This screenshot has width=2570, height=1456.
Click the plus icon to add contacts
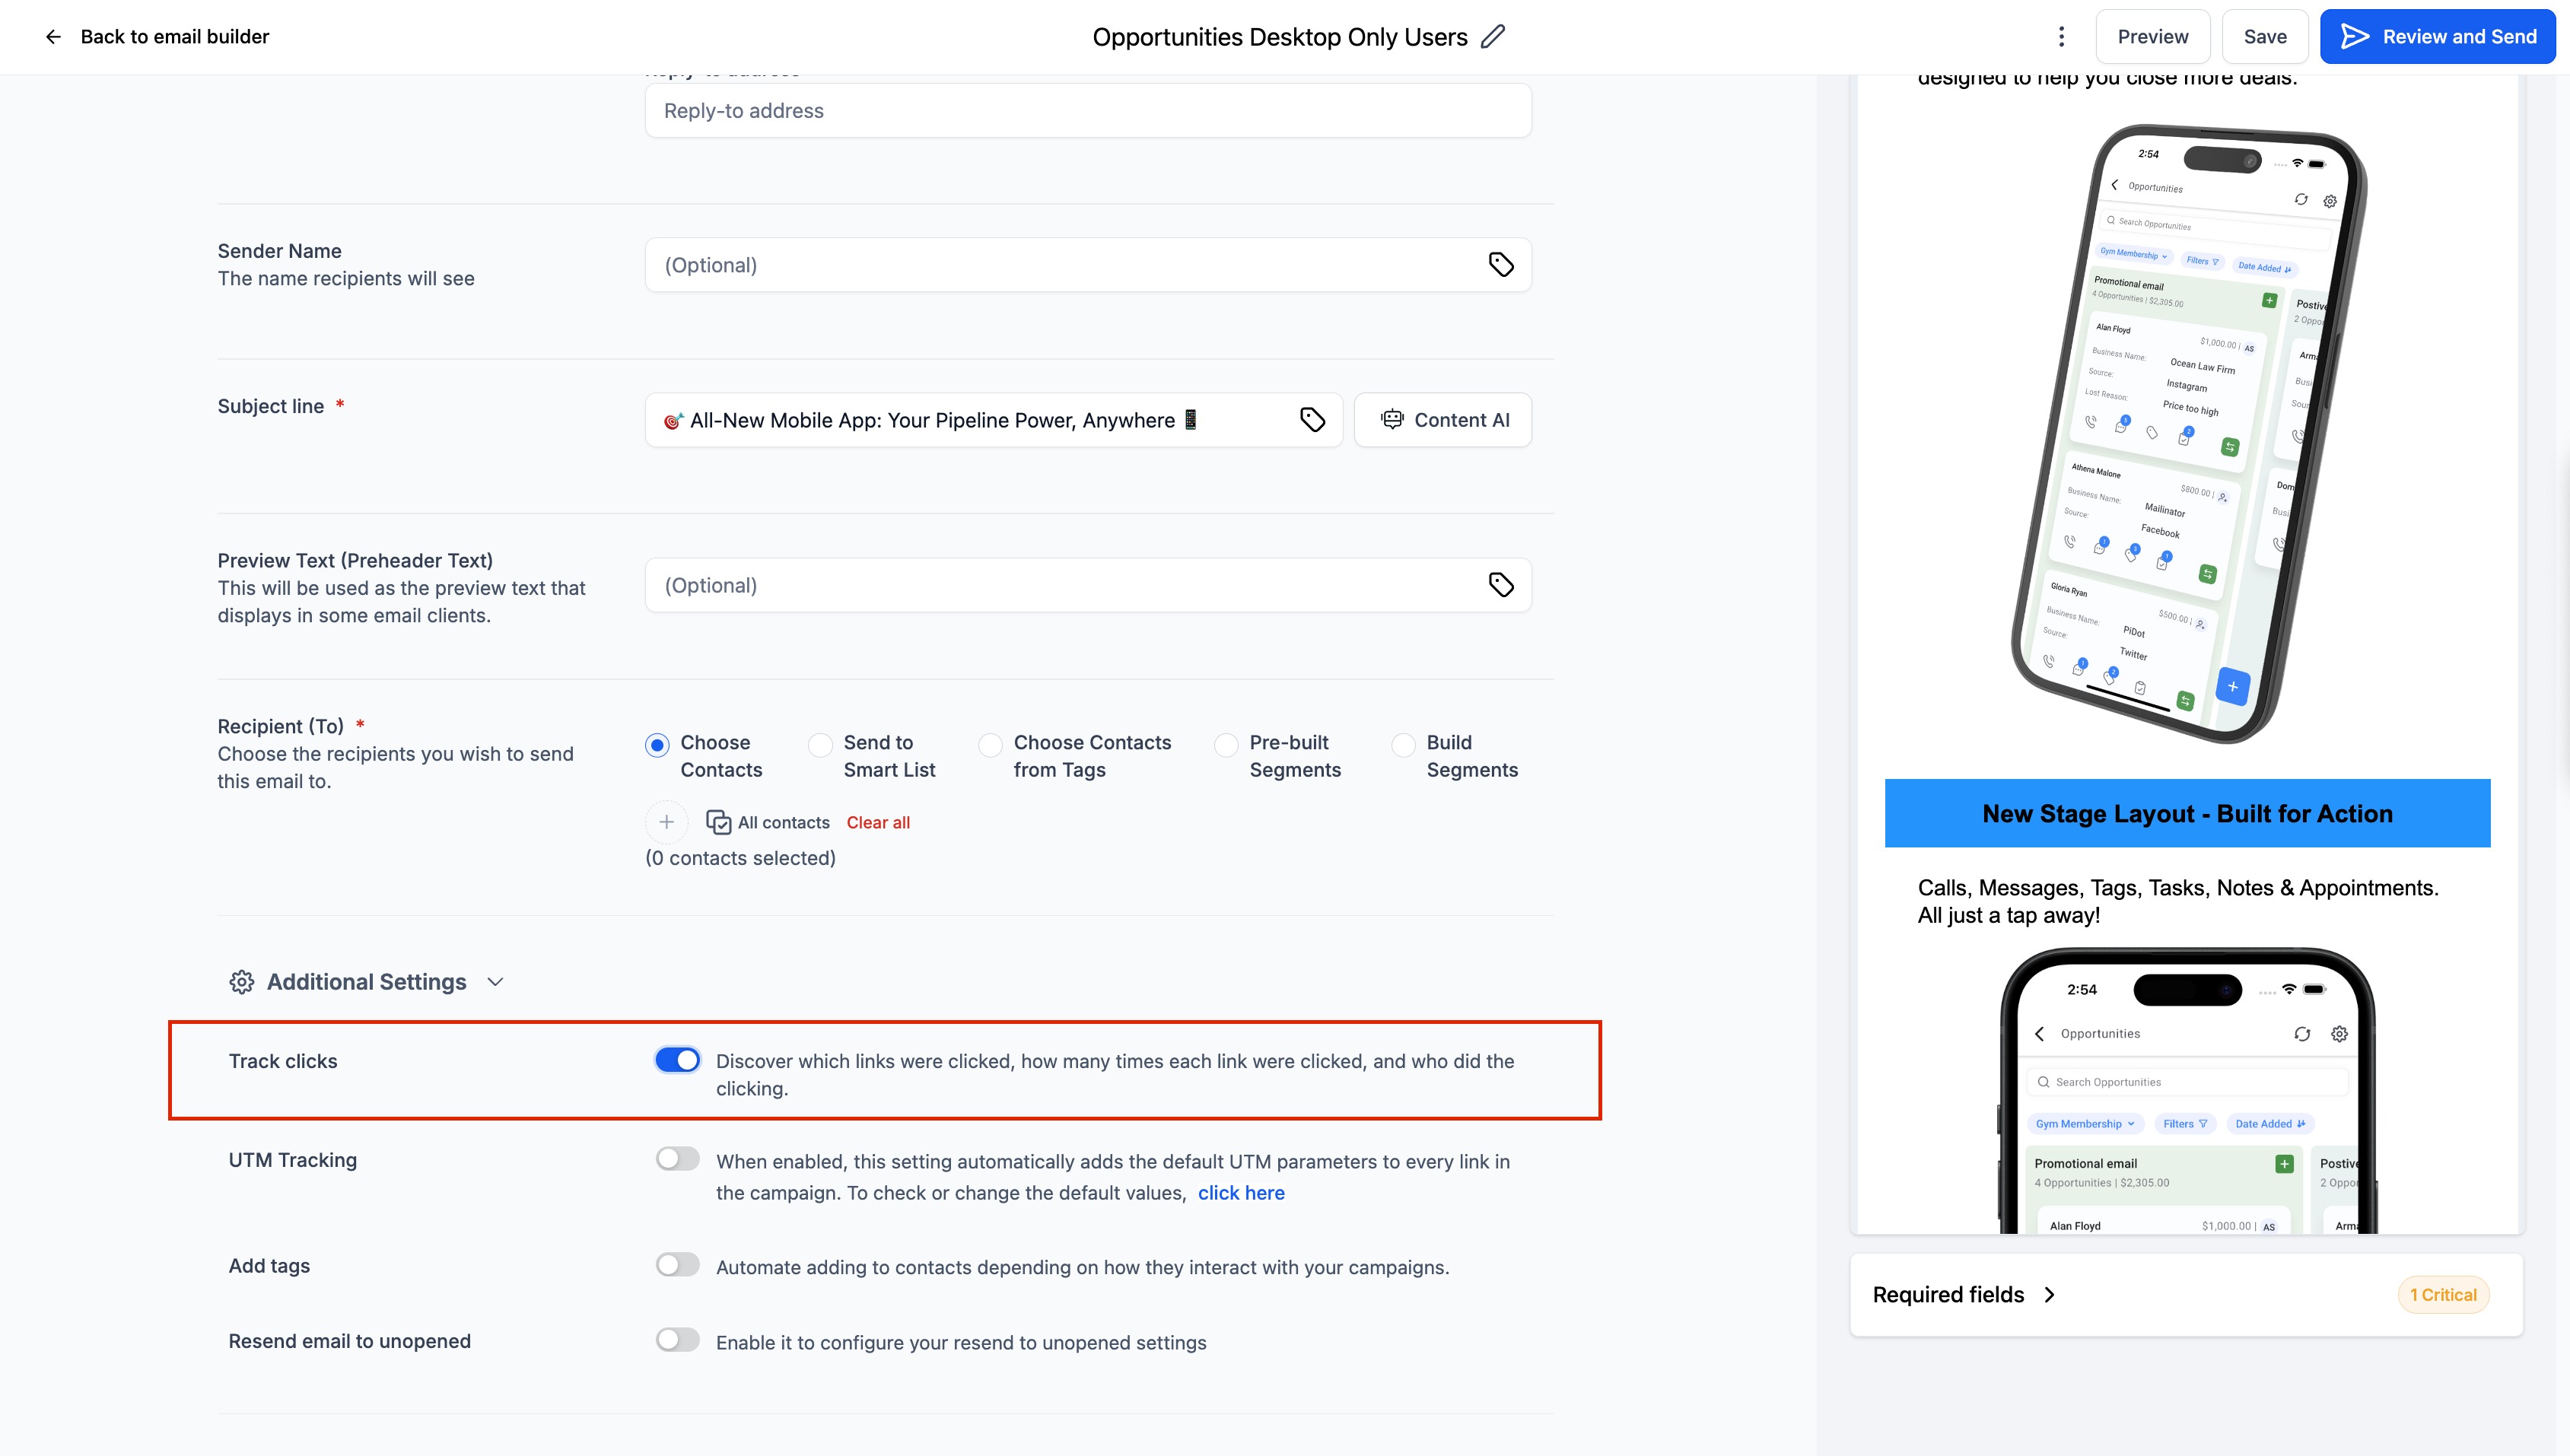(666, 822)
